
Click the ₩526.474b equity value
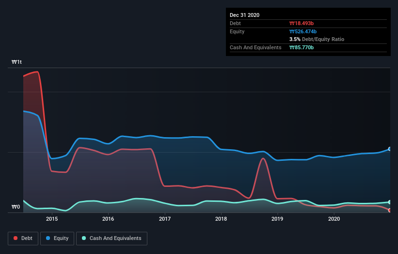(303, 31)
